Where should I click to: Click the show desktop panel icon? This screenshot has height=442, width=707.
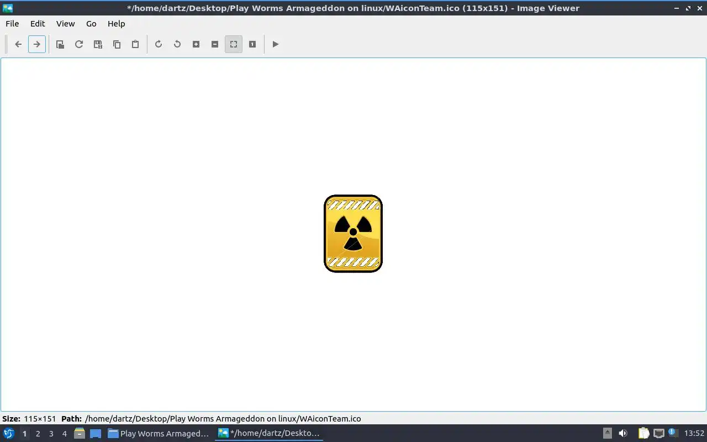click(96, 434)
